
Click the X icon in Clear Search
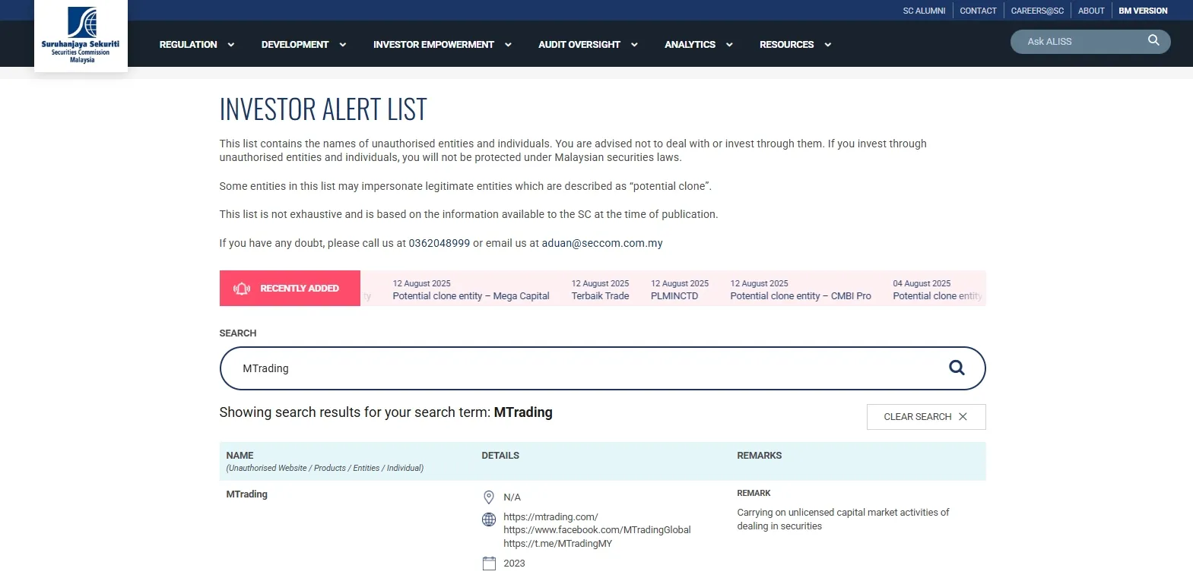coord(963,417)
